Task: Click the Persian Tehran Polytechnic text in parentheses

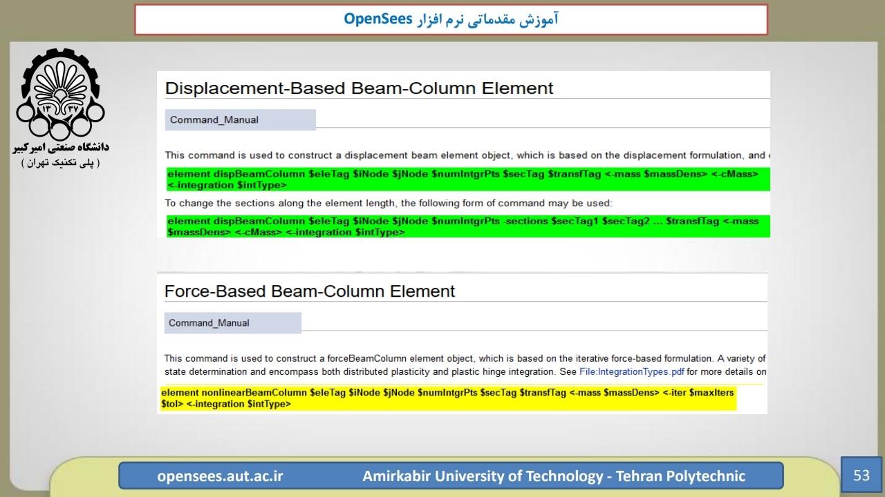Action: 60,163
